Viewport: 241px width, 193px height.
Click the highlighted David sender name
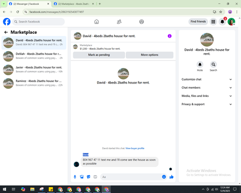coord(86,154)
